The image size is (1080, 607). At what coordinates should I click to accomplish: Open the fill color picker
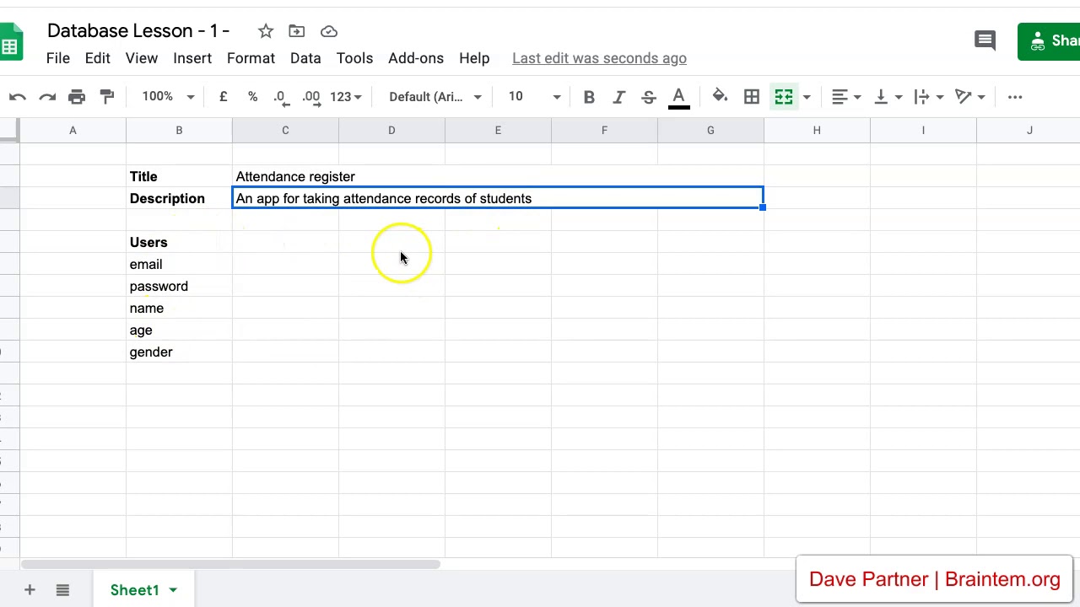(x=720, y=97)
